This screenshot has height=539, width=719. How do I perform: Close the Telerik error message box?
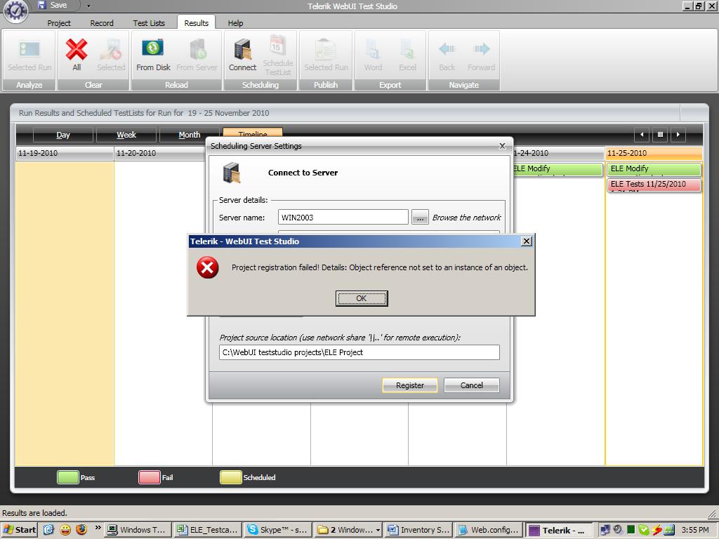pos(527,241)
